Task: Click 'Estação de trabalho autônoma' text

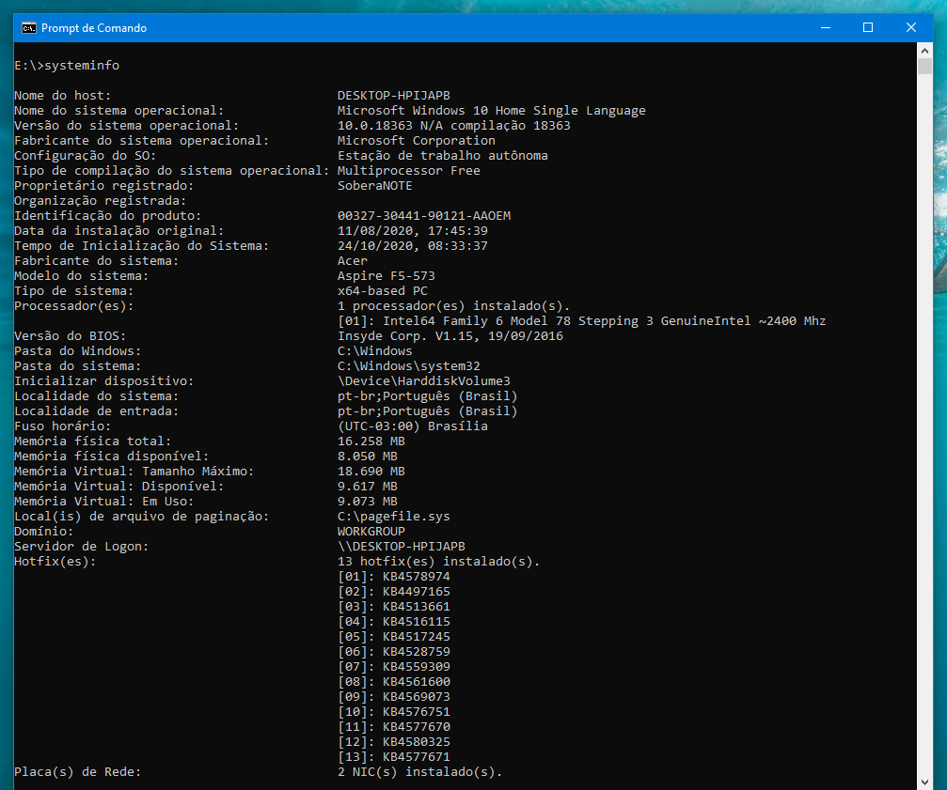Action: pyautogui.click(x=443, y=156)
